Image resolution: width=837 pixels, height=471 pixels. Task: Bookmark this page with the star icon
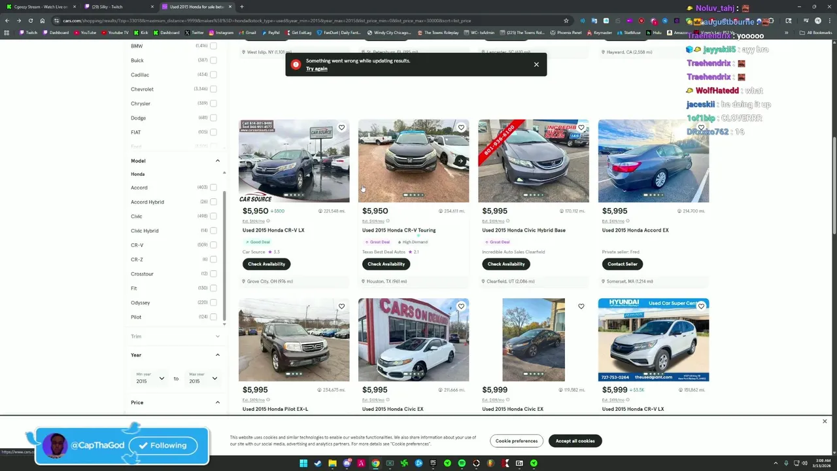point(566,20)
